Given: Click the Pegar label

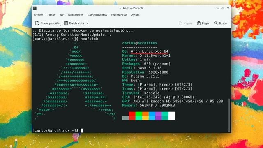Looking at the screenshot, I should click(x=205, y=23).
